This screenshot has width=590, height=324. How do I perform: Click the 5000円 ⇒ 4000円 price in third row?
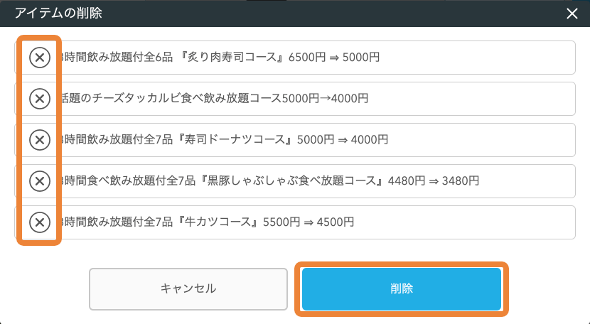point(343,139)
